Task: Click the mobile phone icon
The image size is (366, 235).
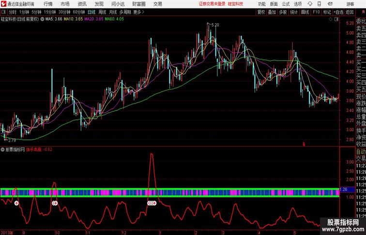Action: [x=319, y=4]
